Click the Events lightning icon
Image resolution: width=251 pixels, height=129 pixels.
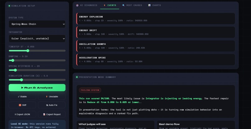pos(105,5)
